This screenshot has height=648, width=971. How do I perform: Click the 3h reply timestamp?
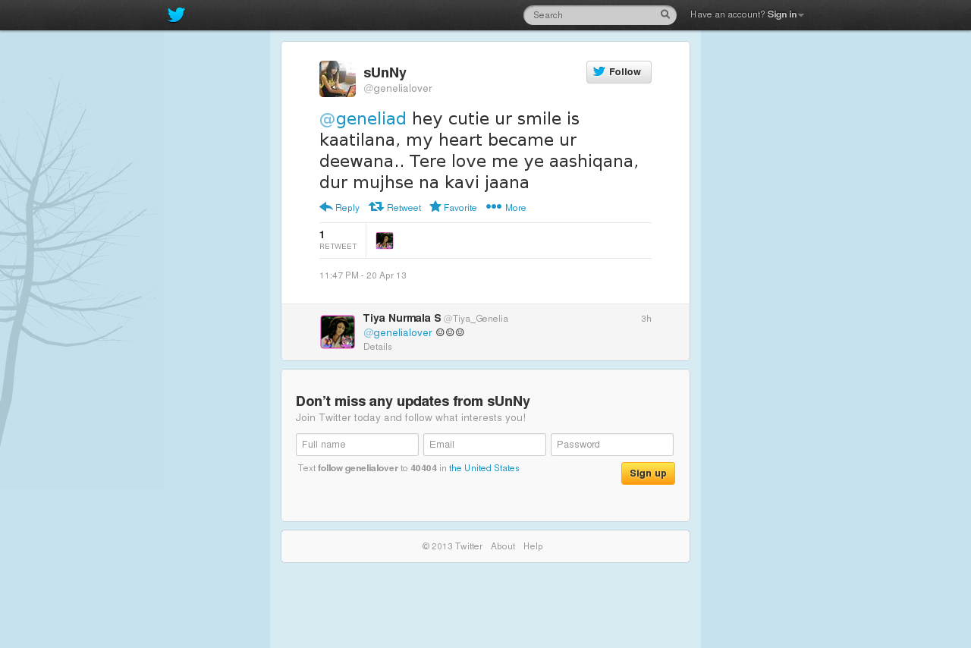646,319
